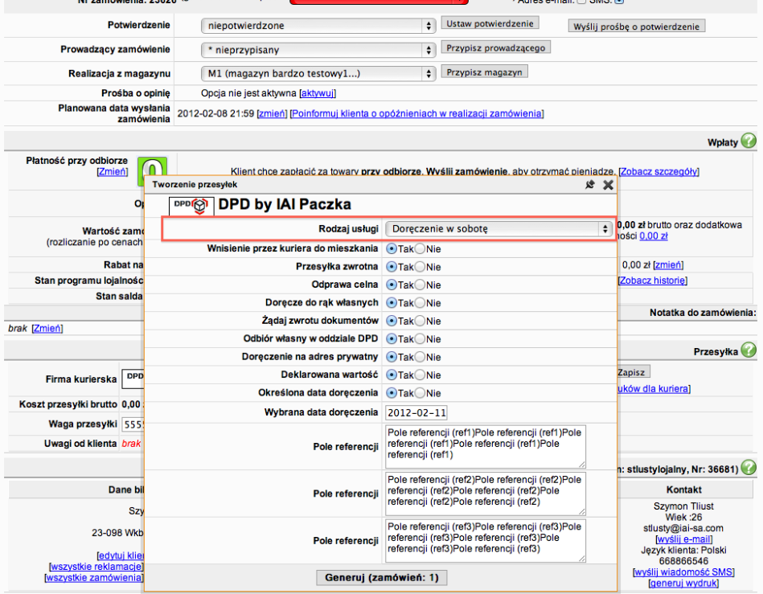This screenshot has width=763, height=594.
Task: Open the Rodzaj usługi dropdown
Action: 498,228
